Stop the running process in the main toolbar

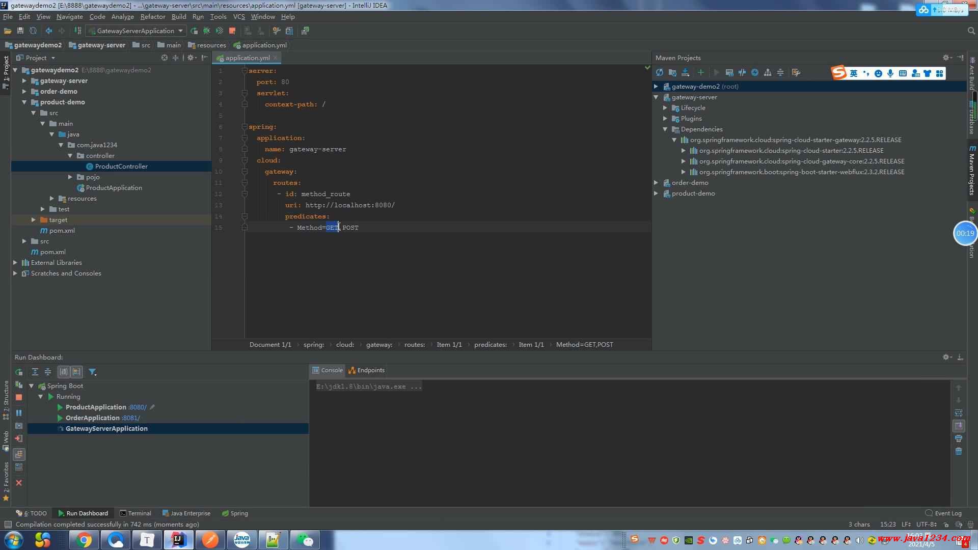(x=232, y=31)
